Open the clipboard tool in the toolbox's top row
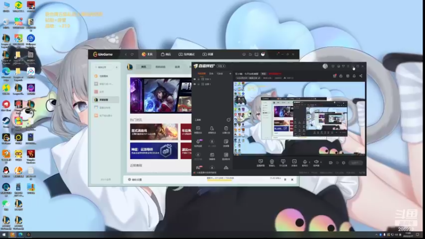 point(226,130)
